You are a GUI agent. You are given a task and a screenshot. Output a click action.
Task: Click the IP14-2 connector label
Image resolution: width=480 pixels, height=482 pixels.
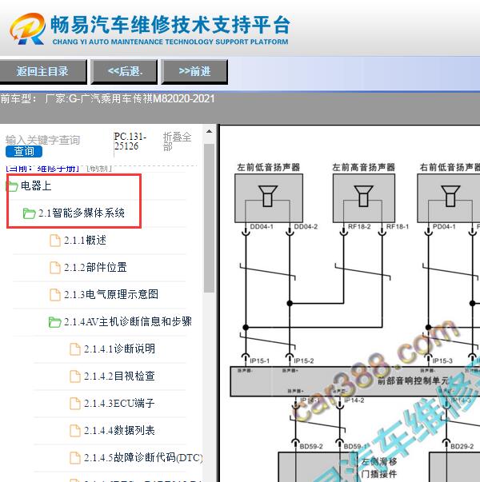[x=354, y=400]
